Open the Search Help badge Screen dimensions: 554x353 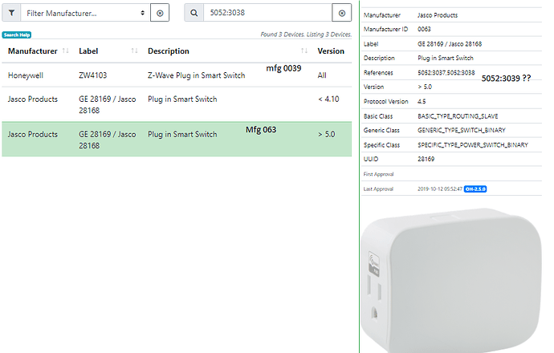[17, 34]
